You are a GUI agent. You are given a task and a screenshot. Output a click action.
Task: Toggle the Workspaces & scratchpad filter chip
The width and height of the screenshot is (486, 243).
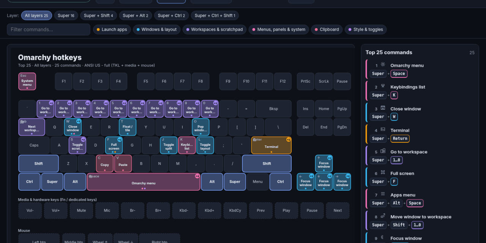click(x=215, y=29)
